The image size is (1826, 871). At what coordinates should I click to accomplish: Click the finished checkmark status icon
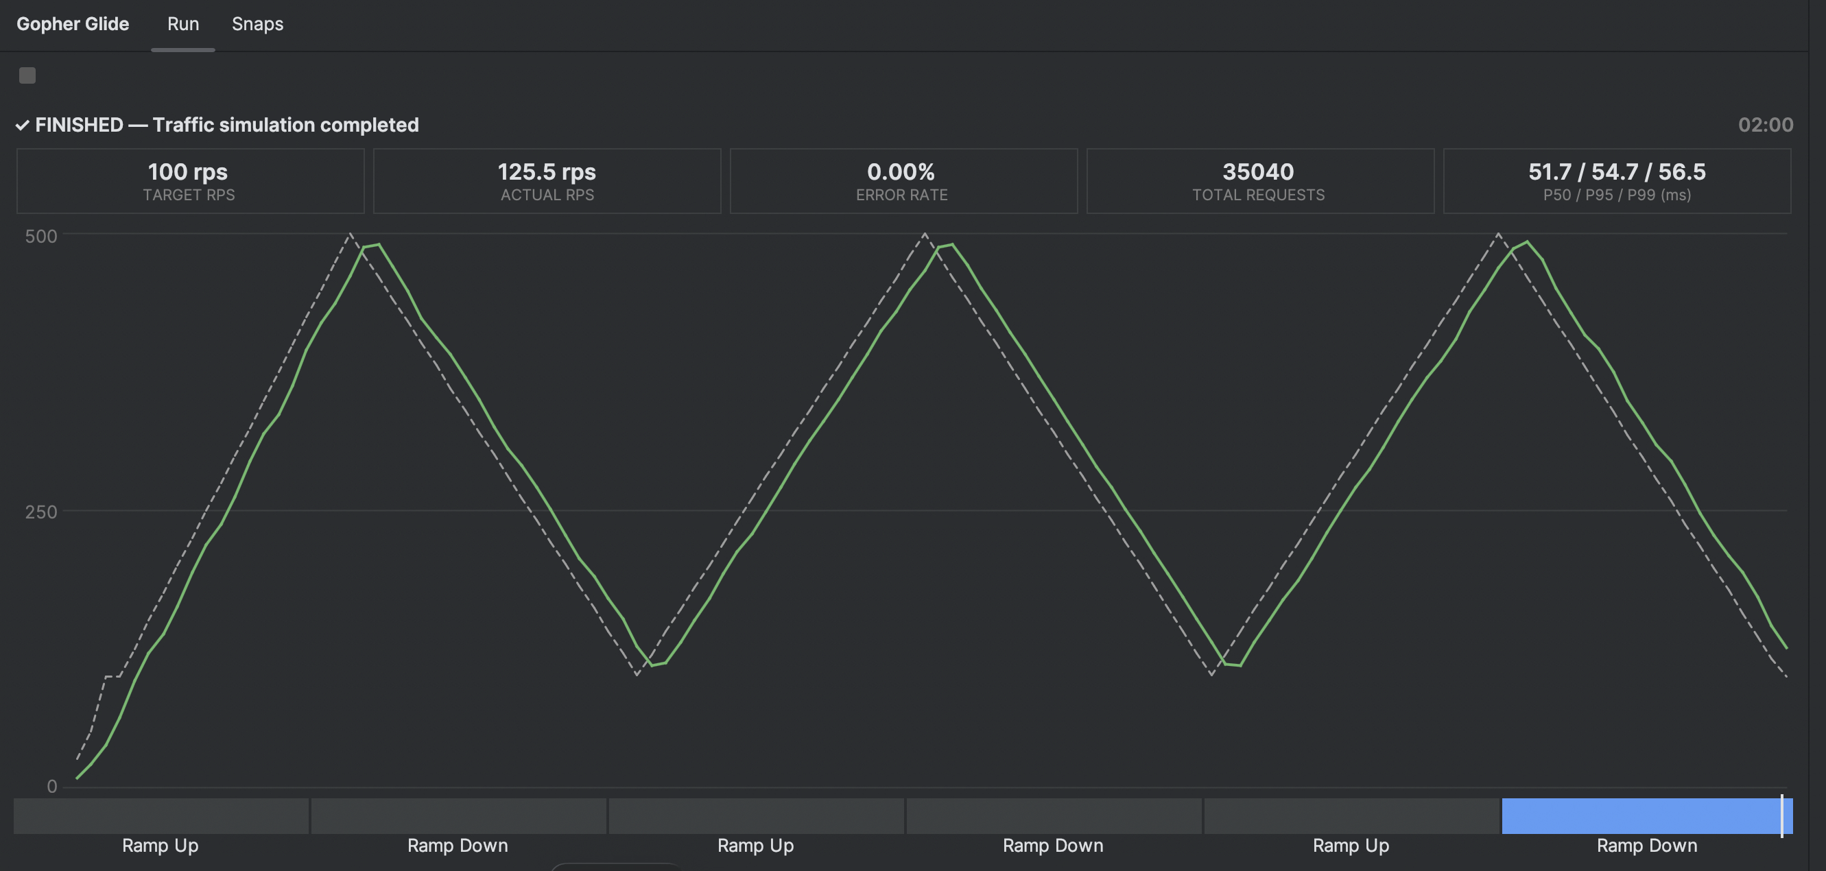pyautogui.click(x=23, y=126)
